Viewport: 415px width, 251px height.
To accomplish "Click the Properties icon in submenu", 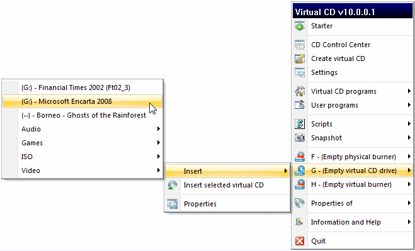I will [x=173, y=204].
